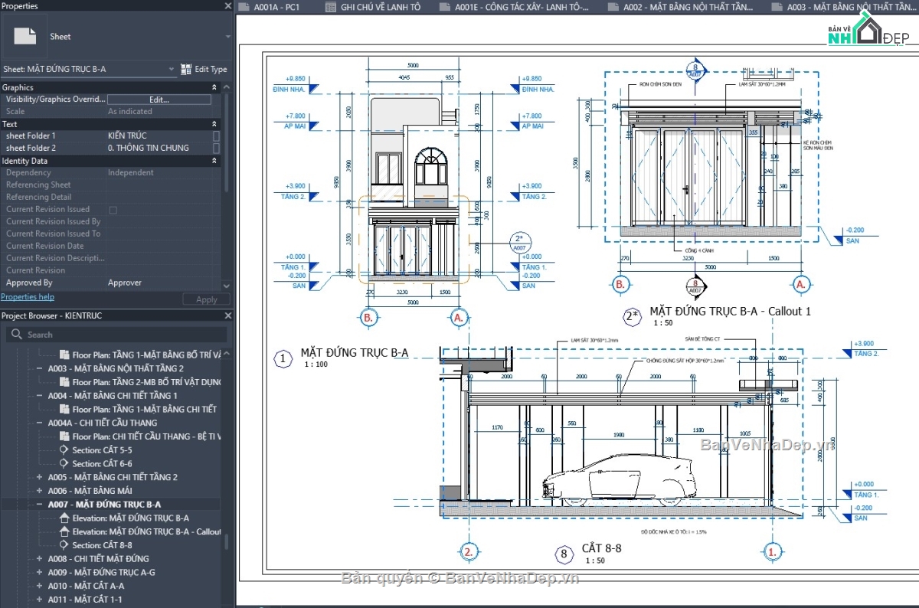Switch to the GHI CHÚ VỀ LANH TÔ tab
The height and width of the screenshot is (608, 919).
click(x=373, y=8)
